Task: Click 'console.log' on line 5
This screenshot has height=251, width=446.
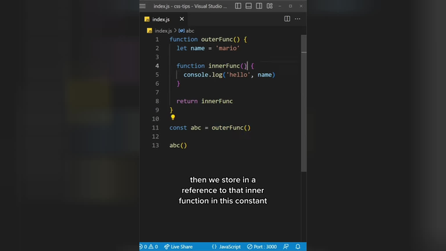Action: [203, 75]
